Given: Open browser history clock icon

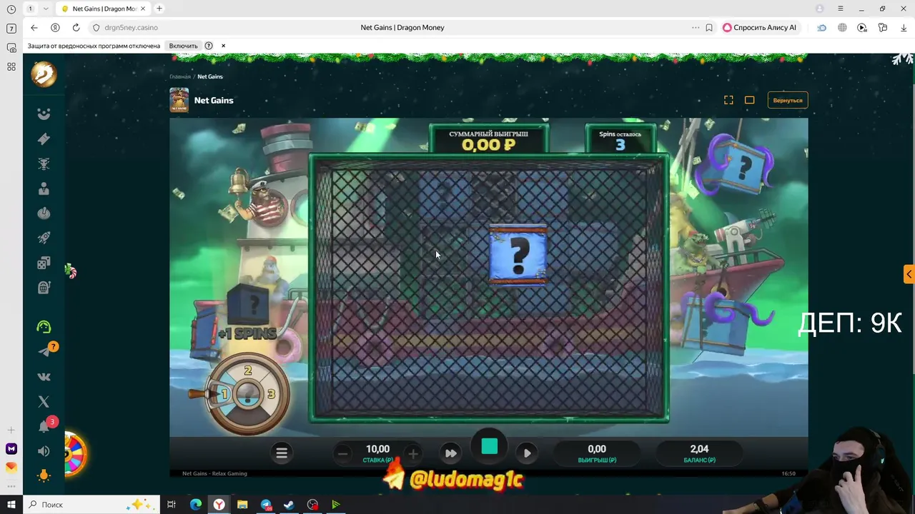Looking at the screenshot, I should [x=11, y=9].
